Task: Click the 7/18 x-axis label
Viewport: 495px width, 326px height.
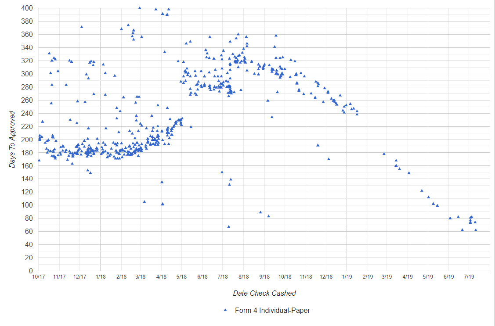Action: [223, 277]
